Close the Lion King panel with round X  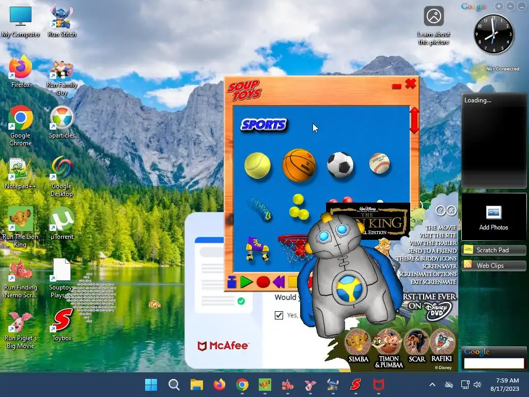pos(452,211)
